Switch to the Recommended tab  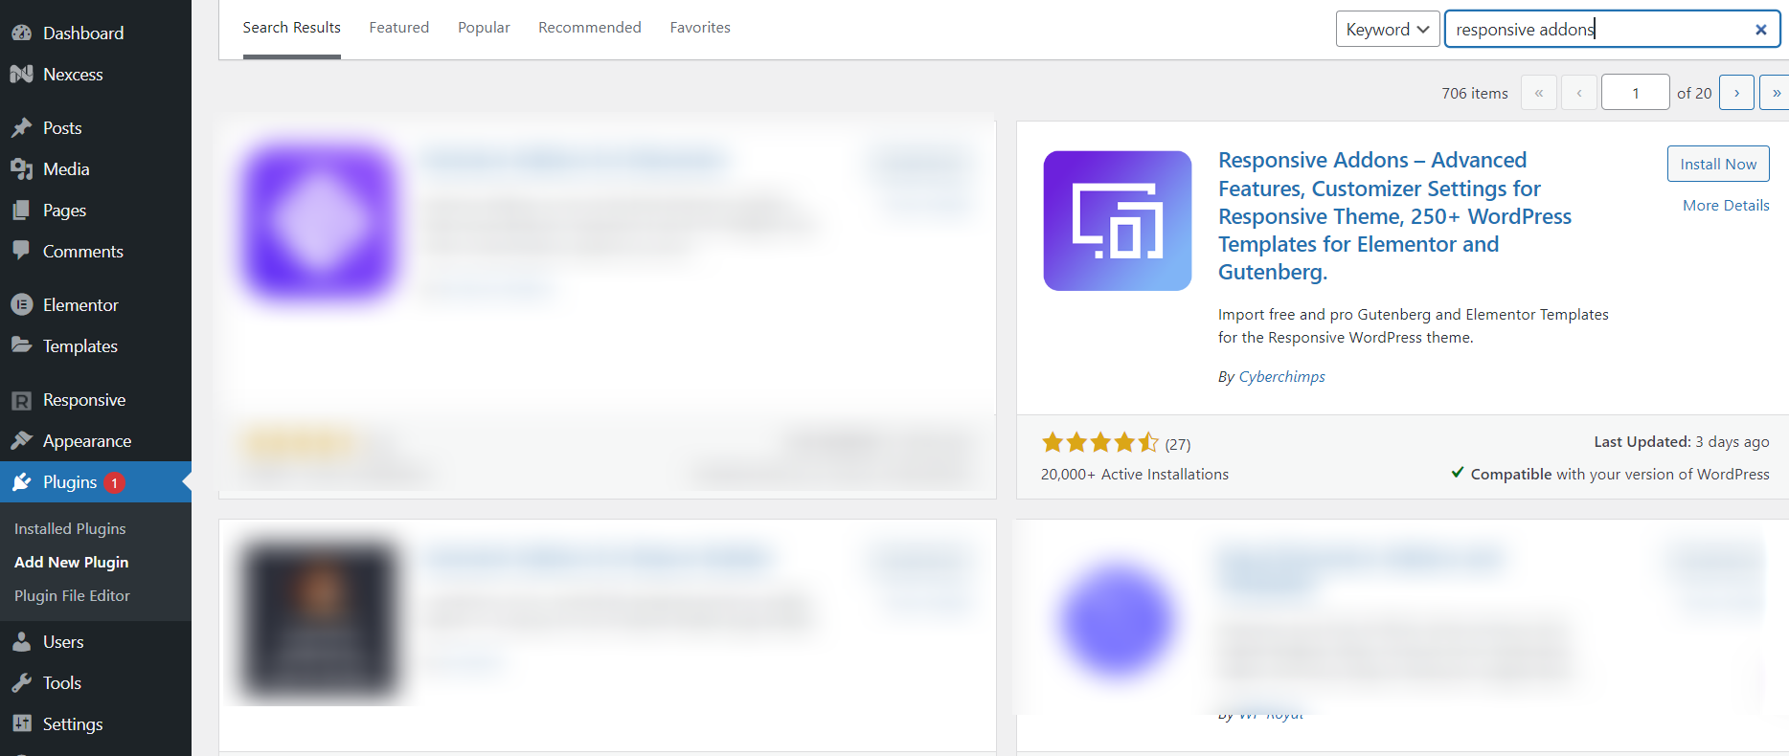point(590,28)
